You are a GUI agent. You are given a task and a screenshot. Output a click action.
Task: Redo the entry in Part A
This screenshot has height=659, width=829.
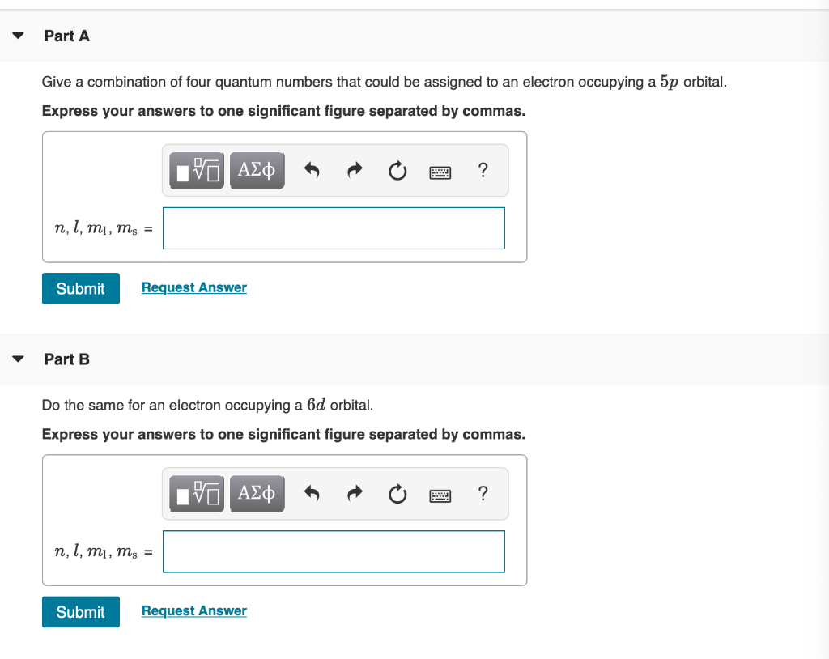[354, 170]
